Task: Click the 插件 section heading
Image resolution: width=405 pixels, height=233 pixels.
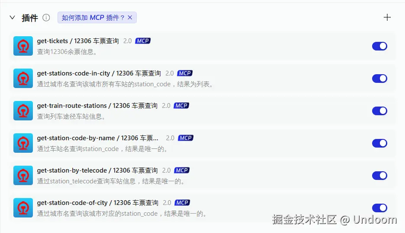Action: (30, 18)
